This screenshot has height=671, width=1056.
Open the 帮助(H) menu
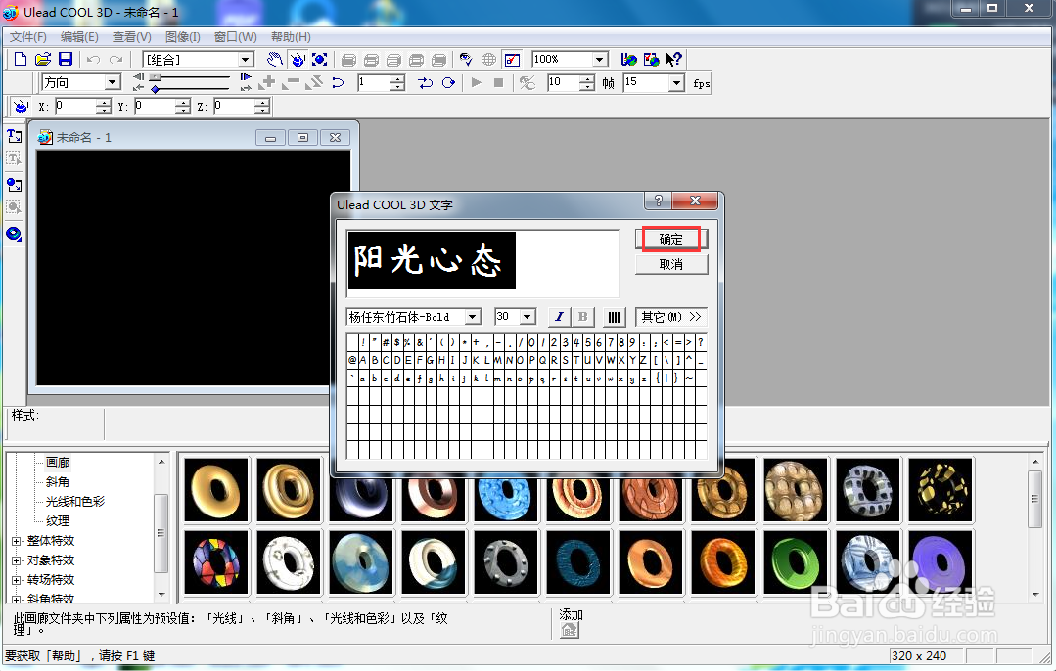click(291, 37)
